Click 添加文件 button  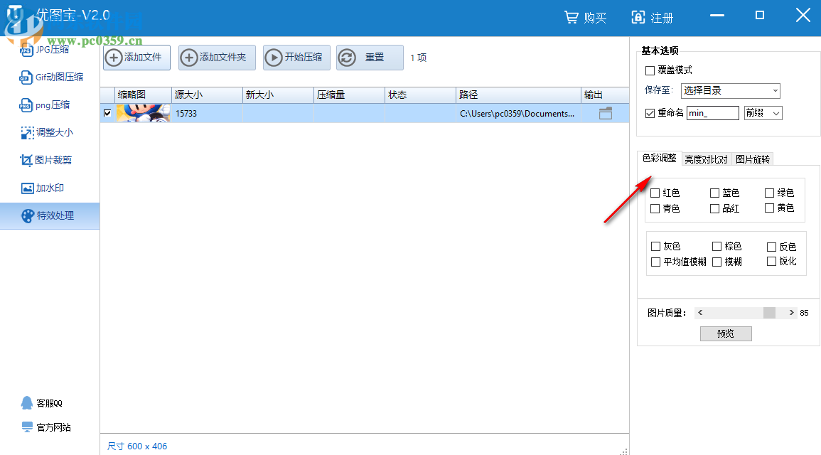(x=136, y=57)
